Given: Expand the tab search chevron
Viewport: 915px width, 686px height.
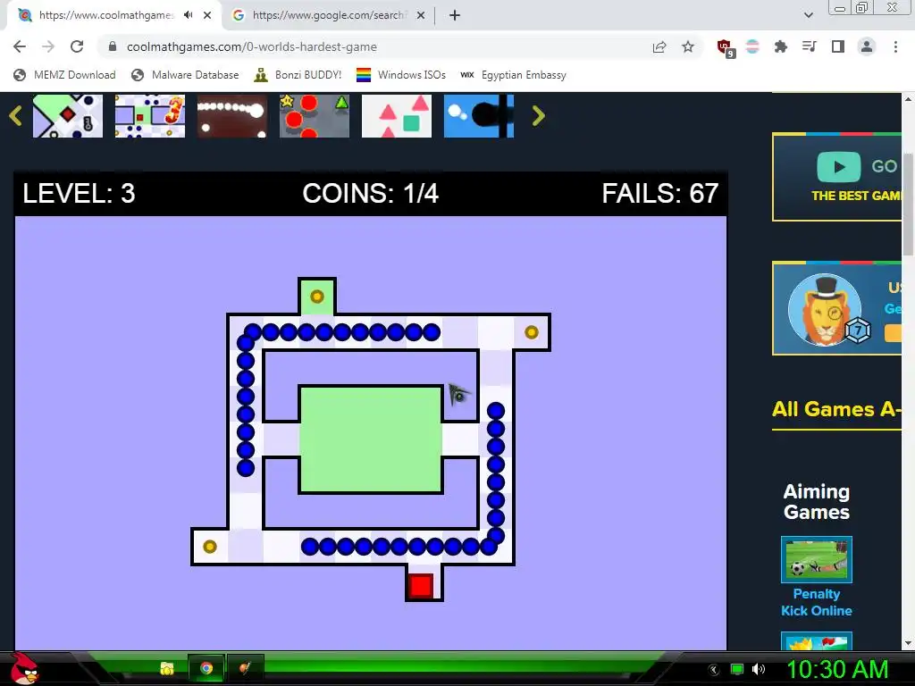Looking at the screenshot, I should (808, 15).
